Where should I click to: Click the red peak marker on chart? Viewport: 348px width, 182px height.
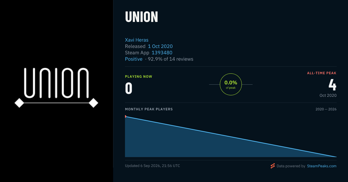(x=126, y=116)
